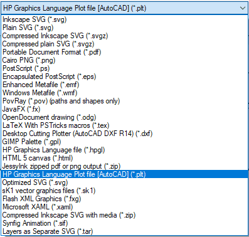
Task: Select Cairo PNG (*.png) format
Action: click(x=124, y=60)
